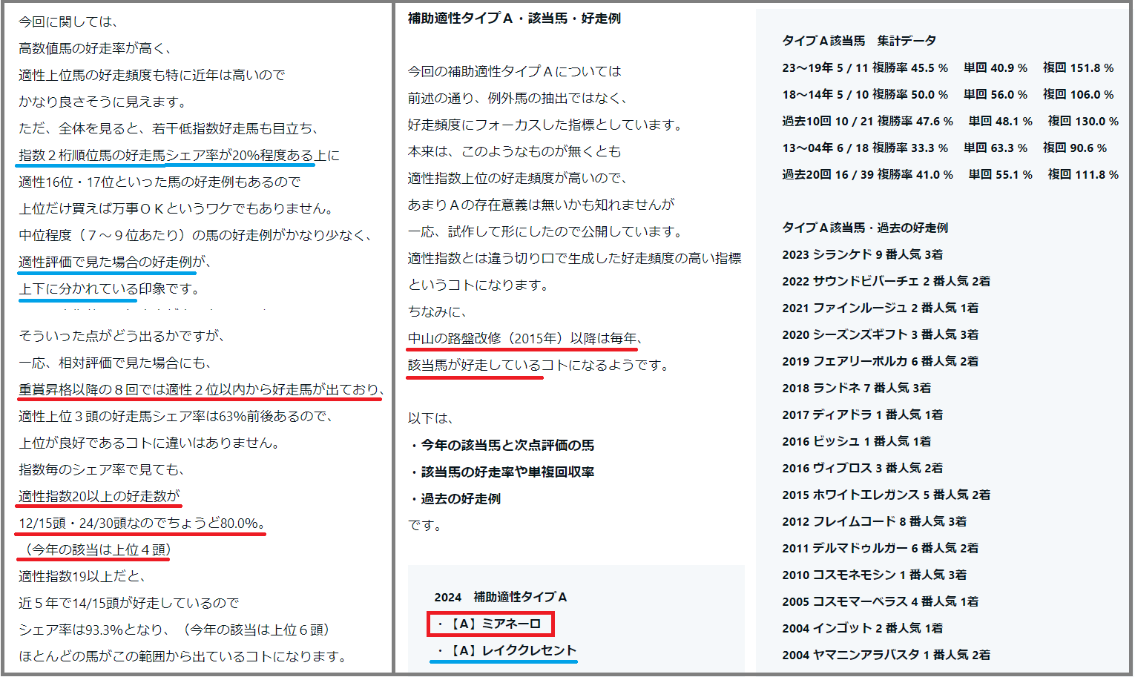
Task: Click the line 適性上位３頭の好走馬シェア率は63%前後あるので、
Action: 177,416
